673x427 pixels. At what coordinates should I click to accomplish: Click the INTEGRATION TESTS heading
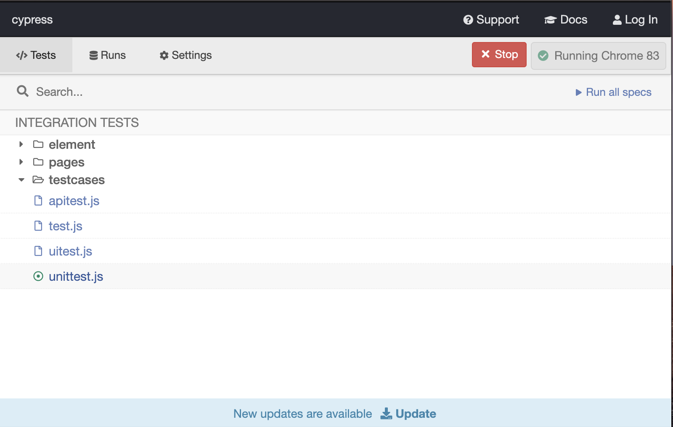77,122
